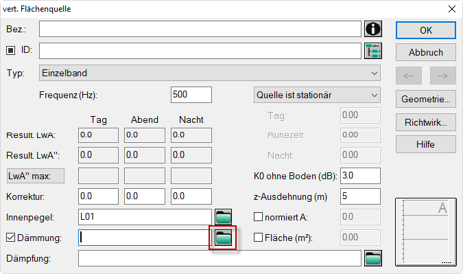Click the Dämpfung text field
Screen dimensions: 463x274
pyautogui.click(x=219, y=258)
